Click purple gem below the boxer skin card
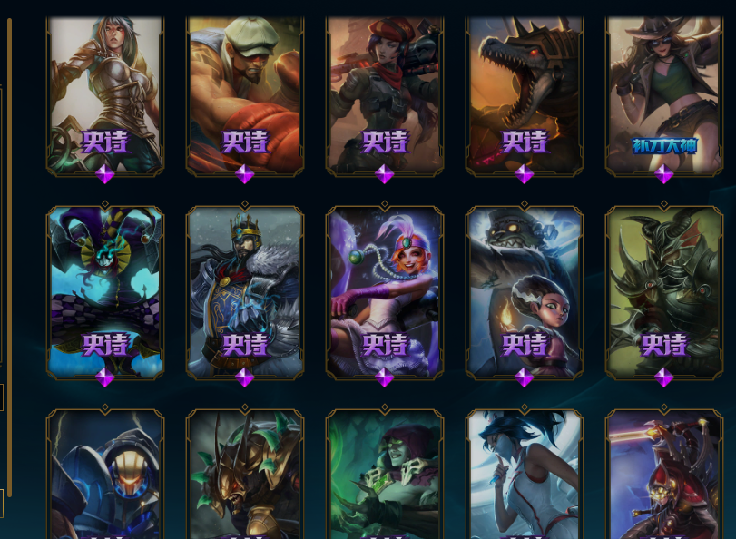736x539 pixels. (x=244, y=174)
